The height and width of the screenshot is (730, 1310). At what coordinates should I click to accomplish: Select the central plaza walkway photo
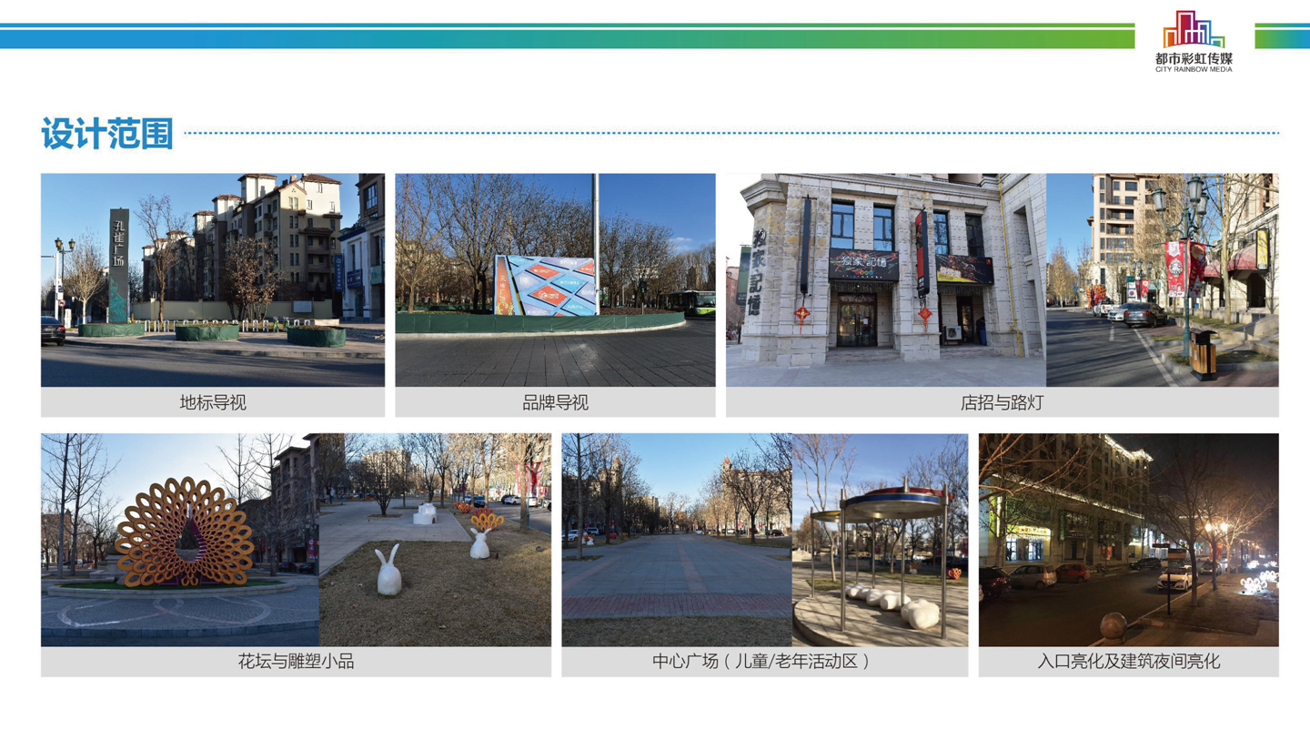coord(676,540)
